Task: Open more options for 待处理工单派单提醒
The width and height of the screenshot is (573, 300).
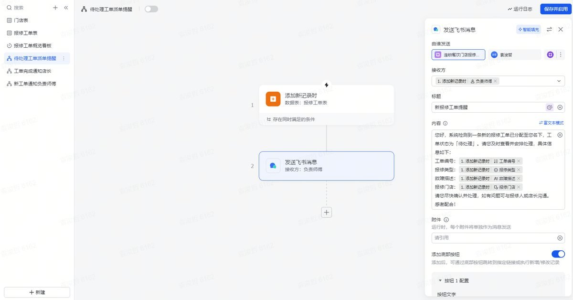Action: click(64, 58)
